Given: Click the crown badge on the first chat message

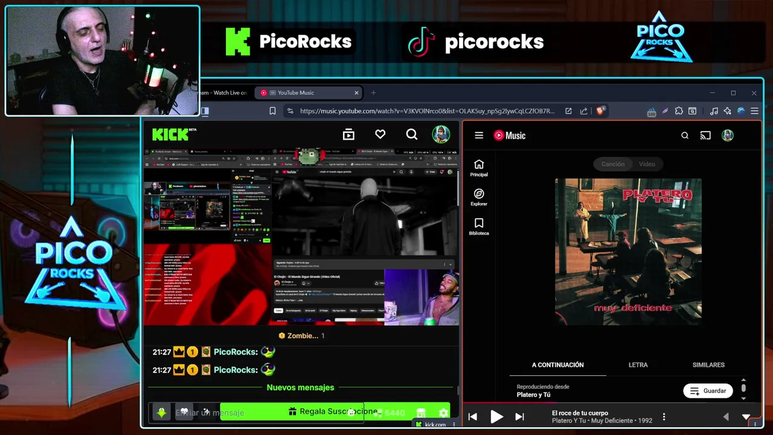Looking at the screenshot, I should click(x=179, y=352).
